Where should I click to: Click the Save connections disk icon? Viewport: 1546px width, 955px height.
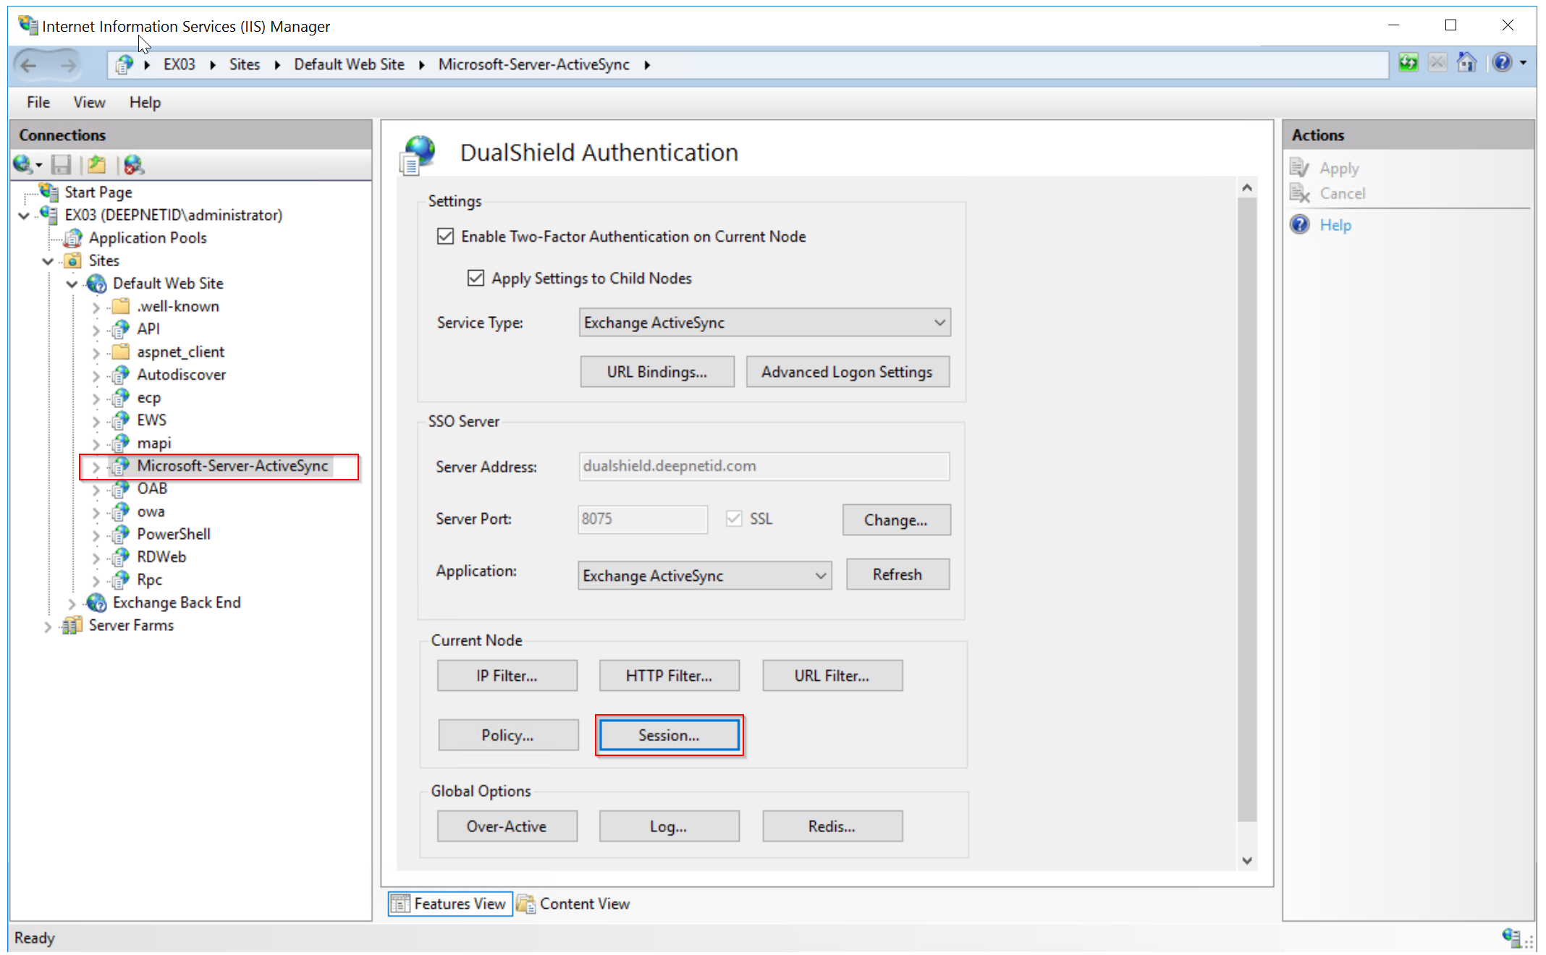coord(62,166)
